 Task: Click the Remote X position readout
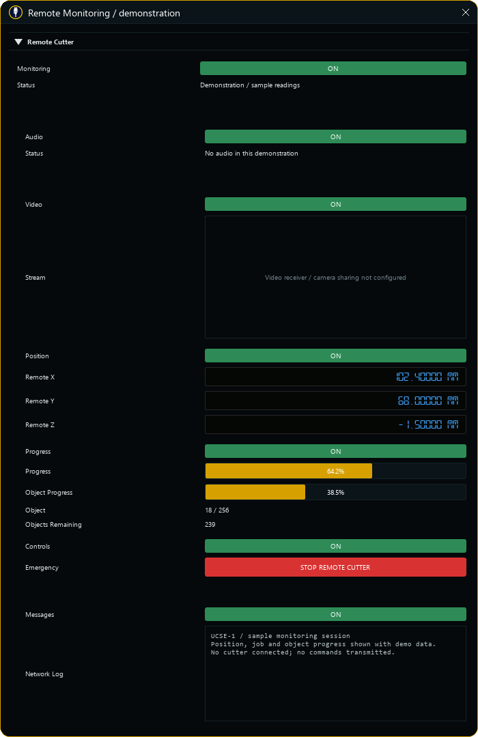tap(335, 377)
